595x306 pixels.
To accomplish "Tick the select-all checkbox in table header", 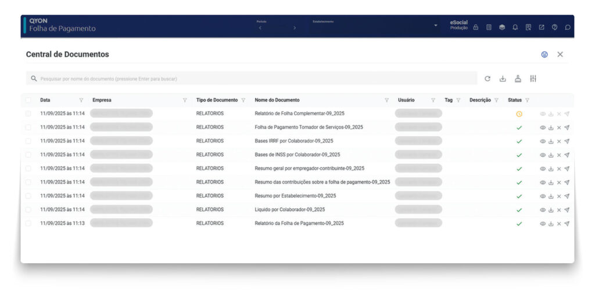I will click(x=28, y=100).
